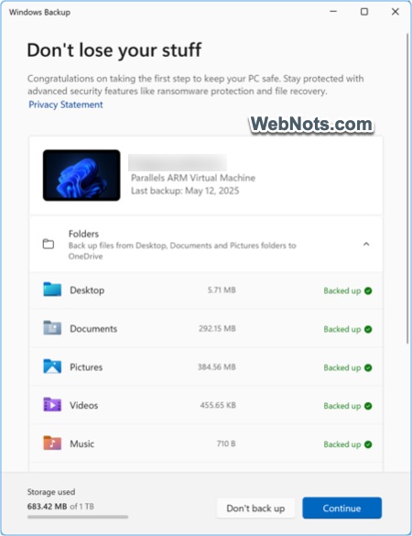Click the Storage used label
412x536 pixels.
51,492
